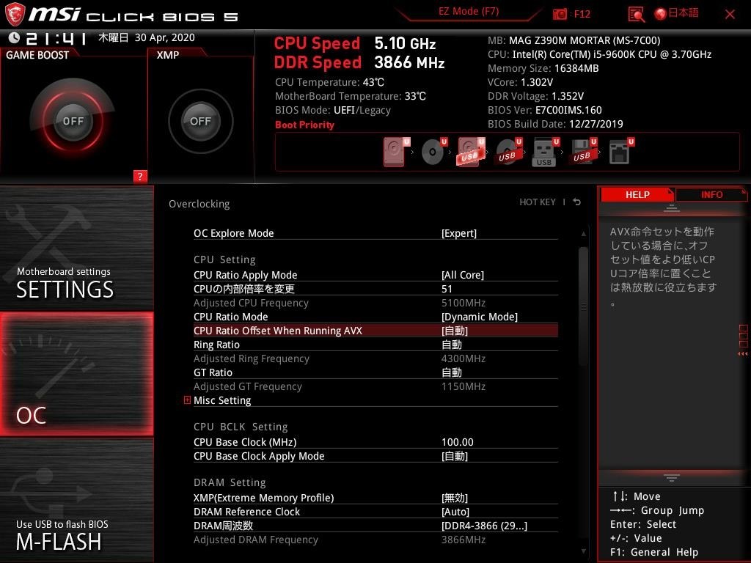This screenshot has width=751, height=563.
Task: Click the scrollbar up arrow in settings list
Action: [583, 234]
